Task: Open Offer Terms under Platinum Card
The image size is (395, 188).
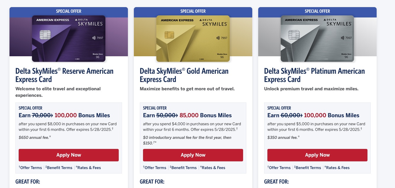Action: pos(280,168)
